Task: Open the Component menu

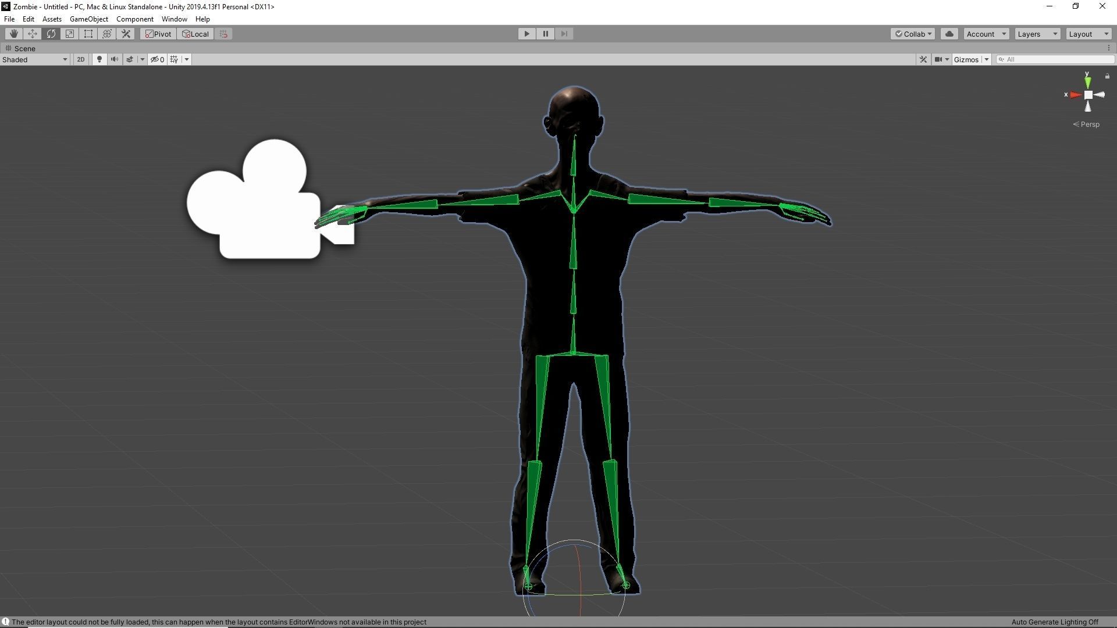Action: point(134,19)
